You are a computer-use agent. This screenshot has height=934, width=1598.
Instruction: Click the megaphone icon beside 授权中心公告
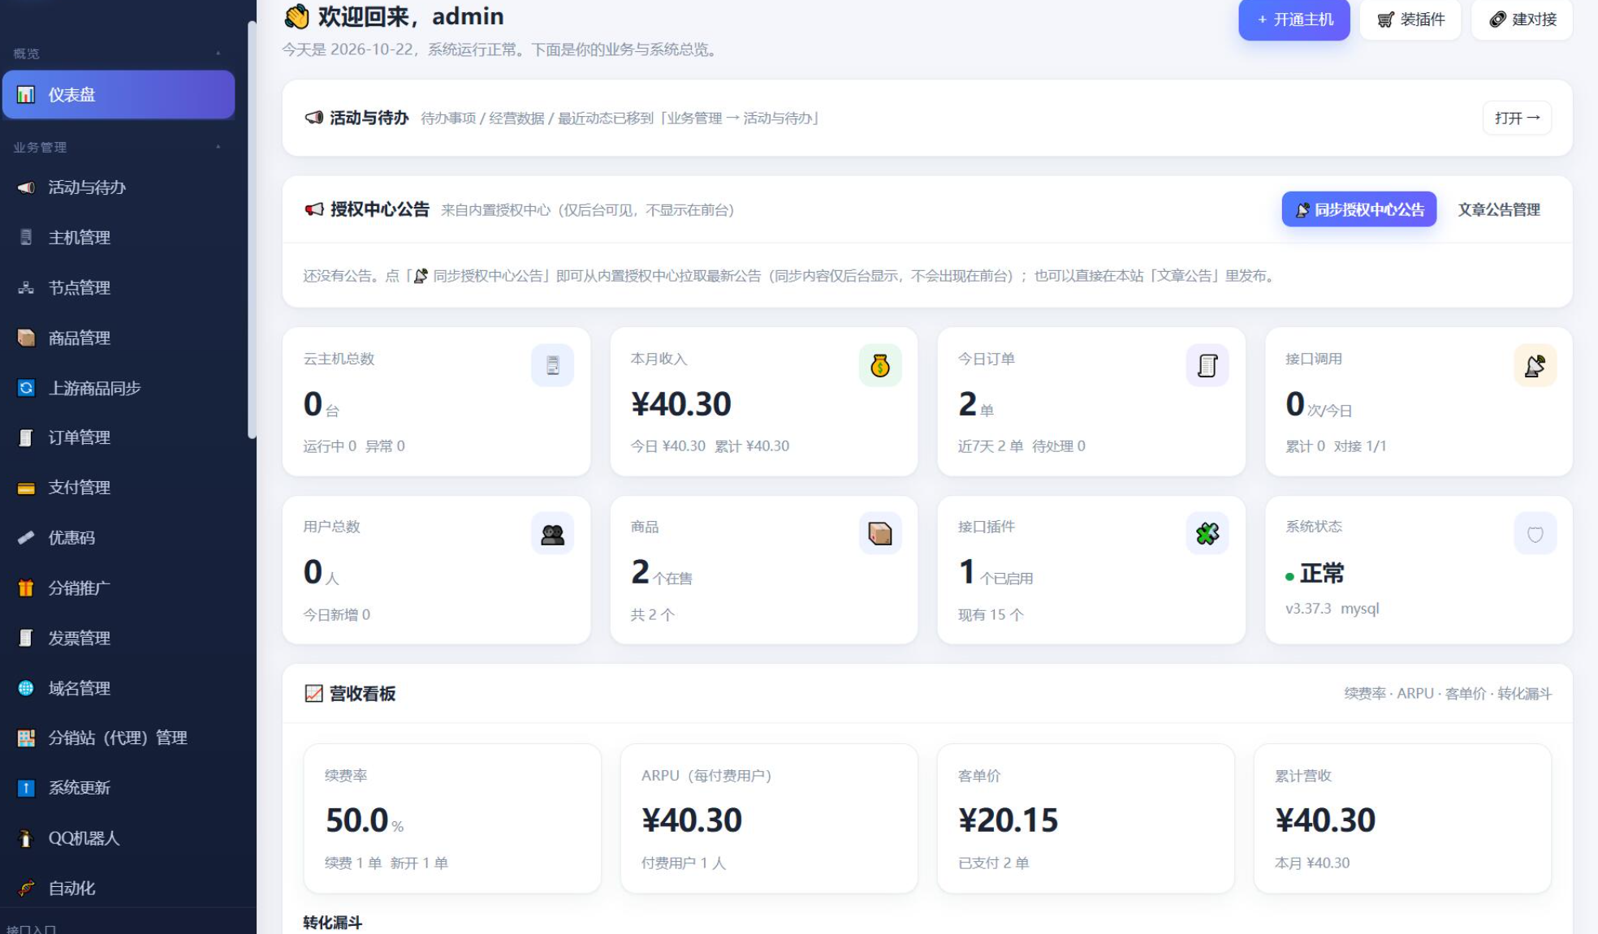(x=313, y=209)
